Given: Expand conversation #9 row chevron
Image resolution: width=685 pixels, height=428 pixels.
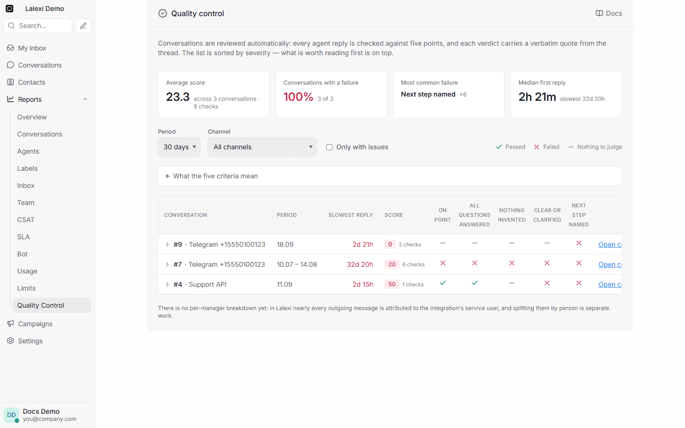Looking at the screenshot, I should (x=167, y=244).
